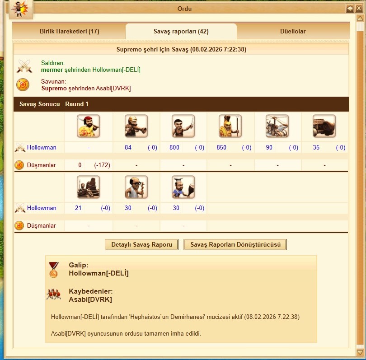Click the hoplite unit icon with spear
The height and width of the screenshot is (360, 366).
click(x=230, y=126)
